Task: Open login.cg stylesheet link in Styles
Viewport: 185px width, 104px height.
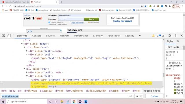Action: pos(175,63)
